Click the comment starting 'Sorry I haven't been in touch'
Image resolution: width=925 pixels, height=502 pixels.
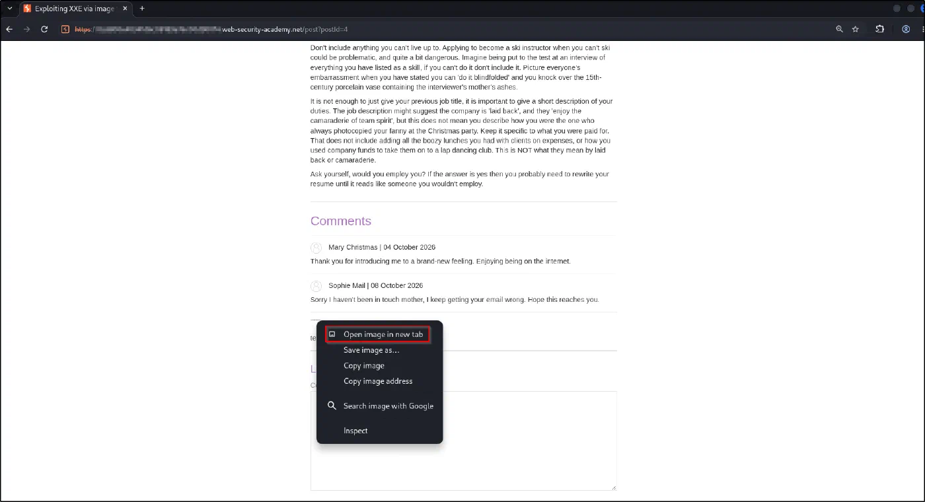click(455, 299)
